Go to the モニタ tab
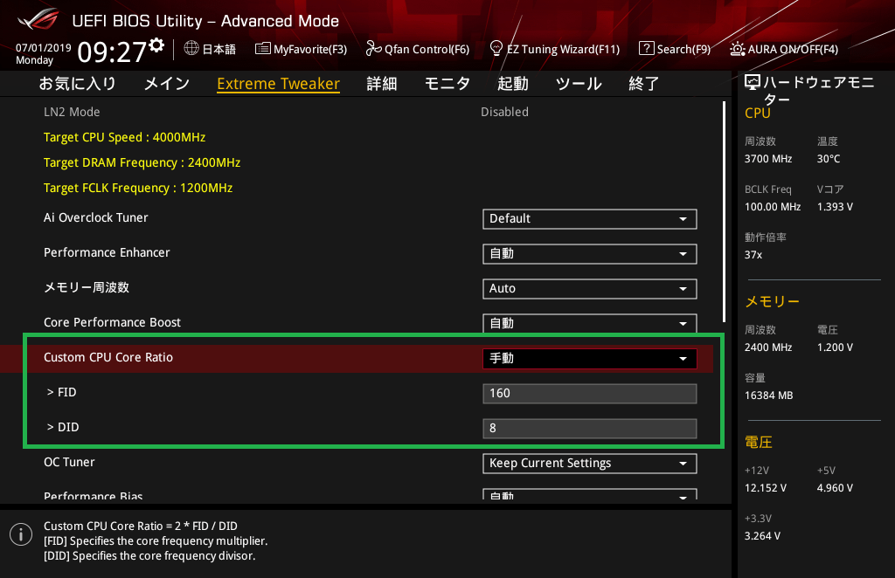The image size is (895, 578). tap(447, 84)
